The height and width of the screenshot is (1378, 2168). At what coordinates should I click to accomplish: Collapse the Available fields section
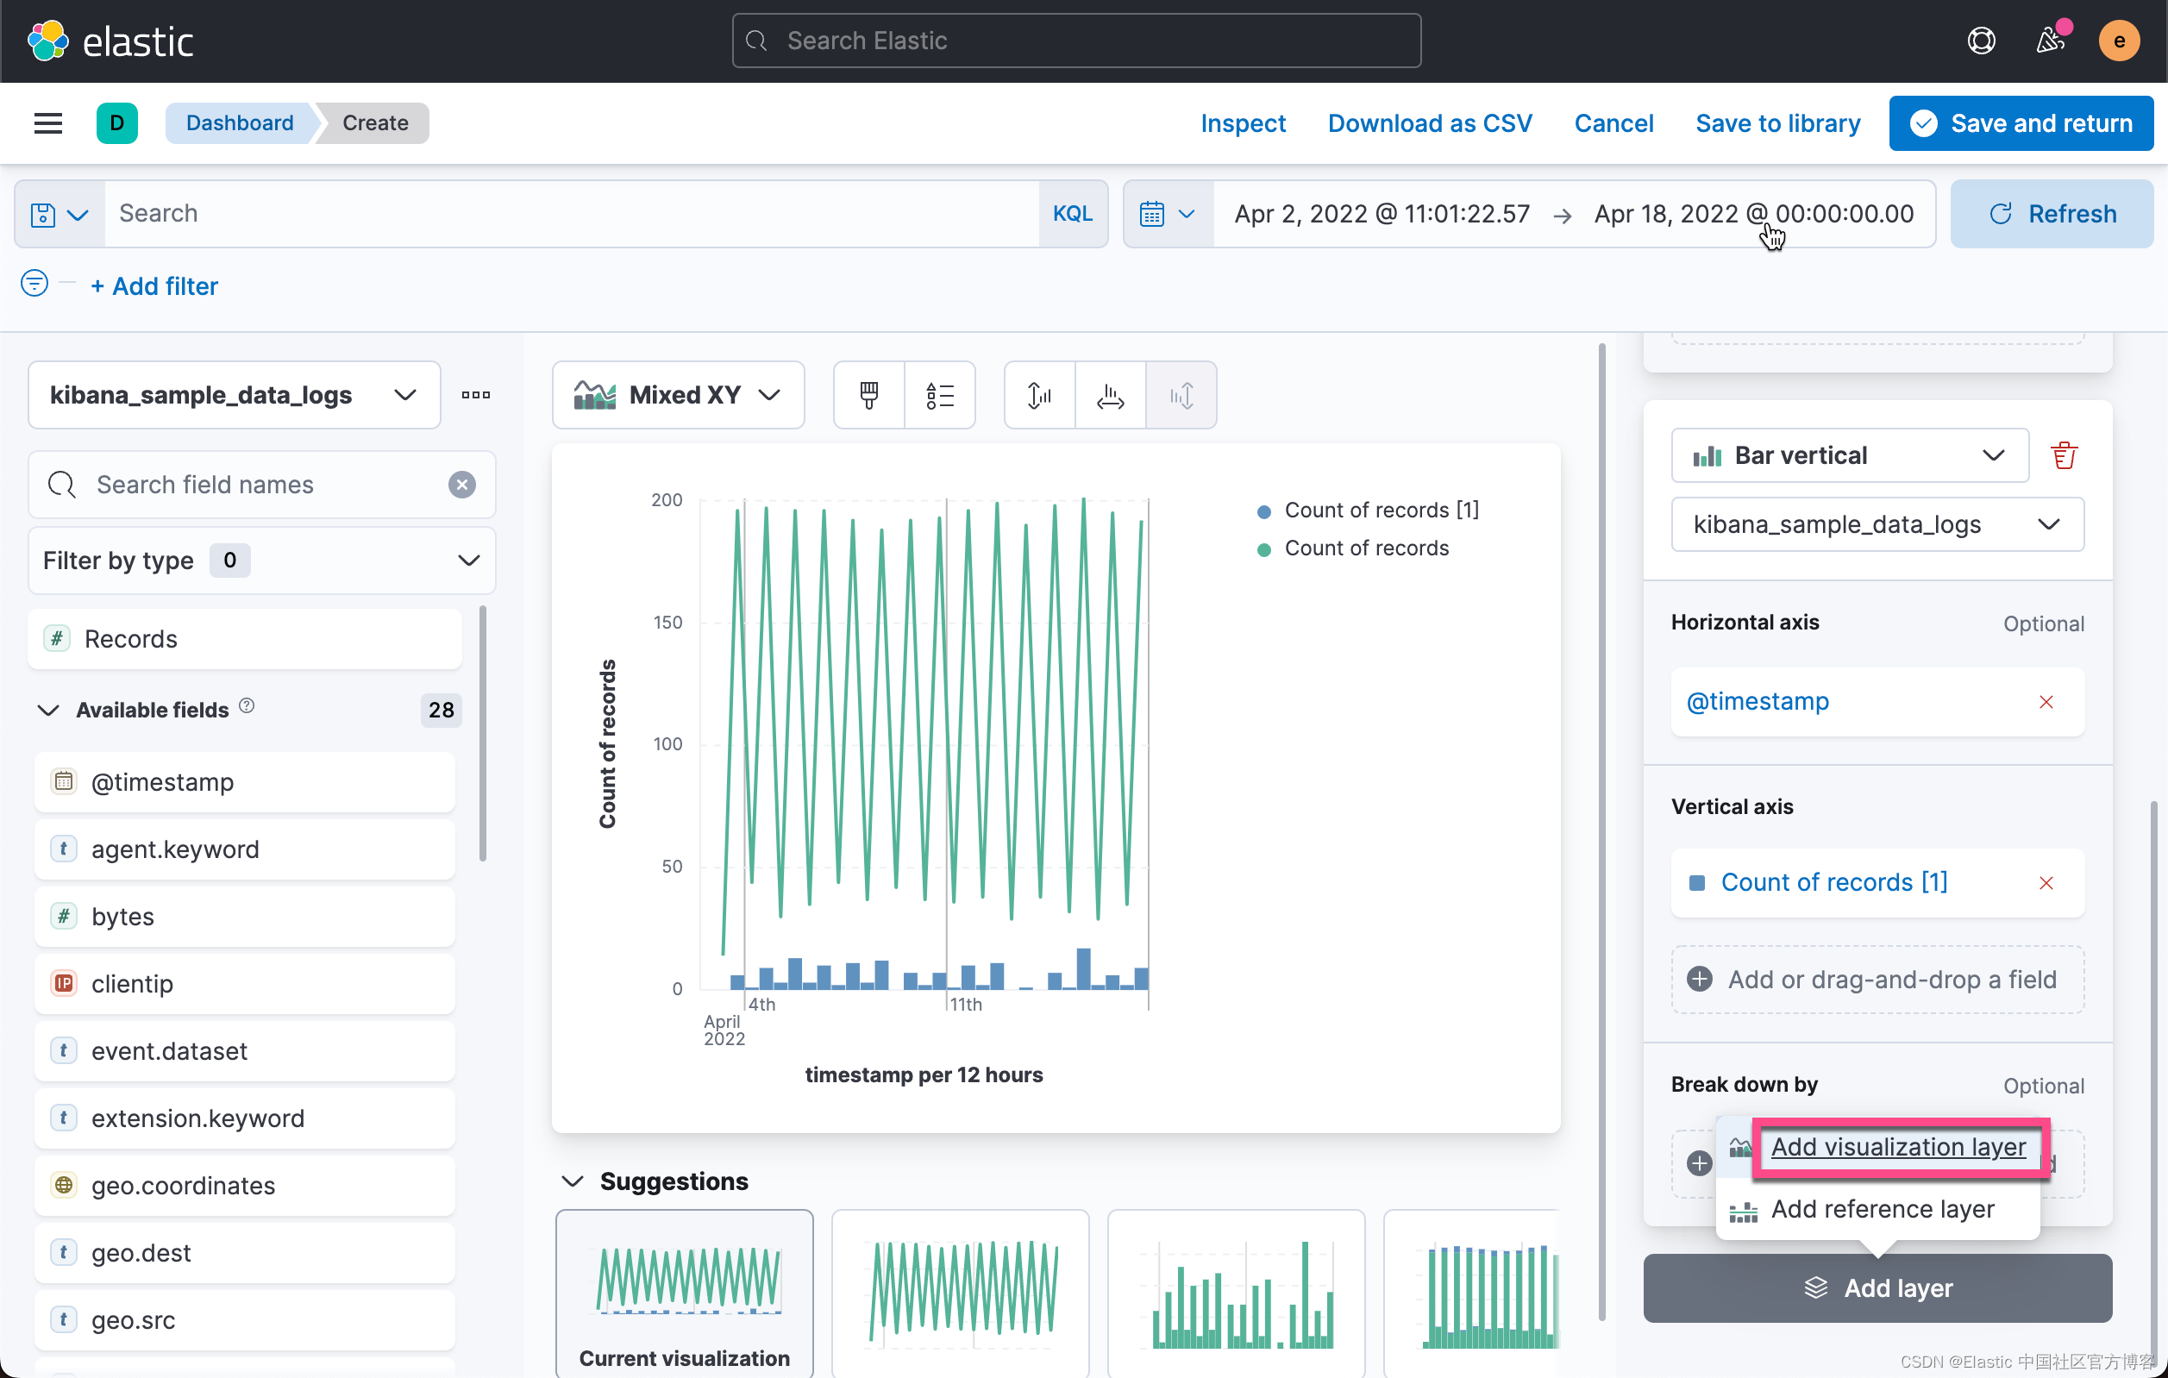48,711
